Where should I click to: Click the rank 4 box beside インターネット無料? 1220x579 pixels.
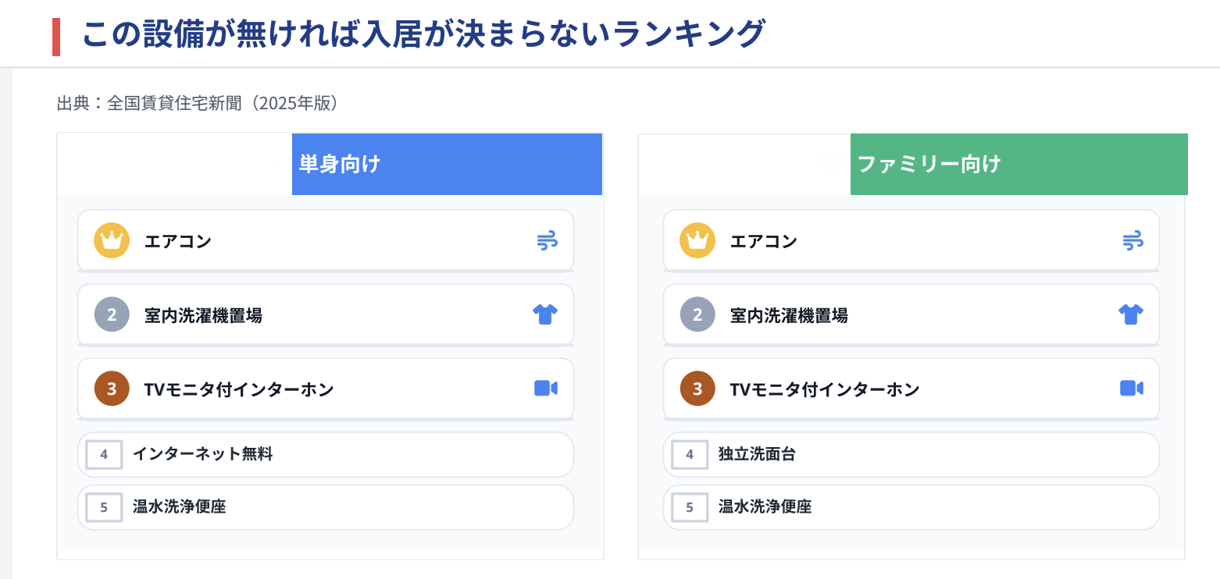pos(104,454)
